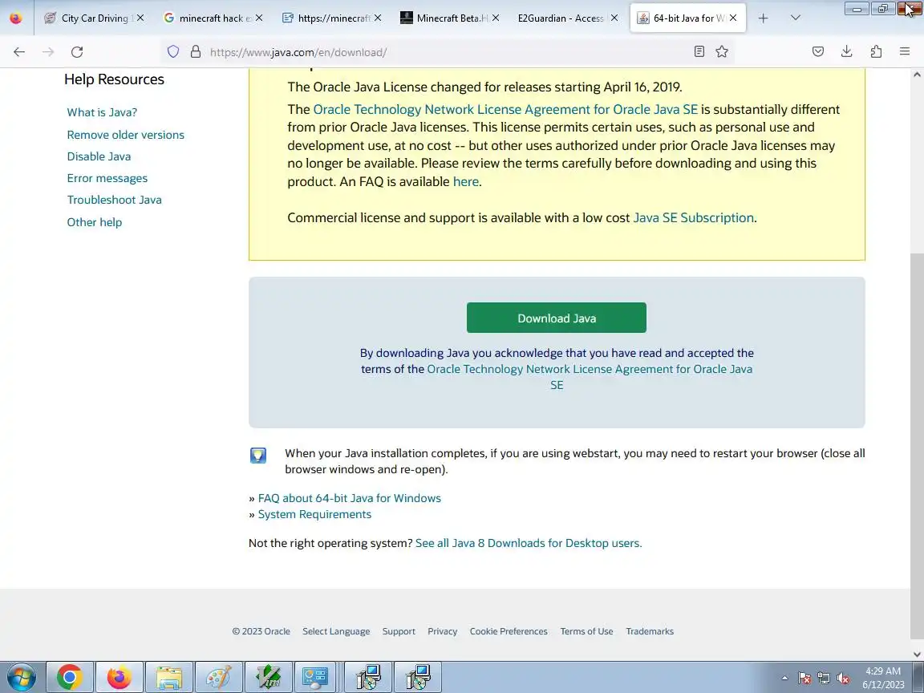The height and width of the screenshot is (693, 924).
Task: Open the OTN License Agreement link in yellow box
Action: coord(505,109)
